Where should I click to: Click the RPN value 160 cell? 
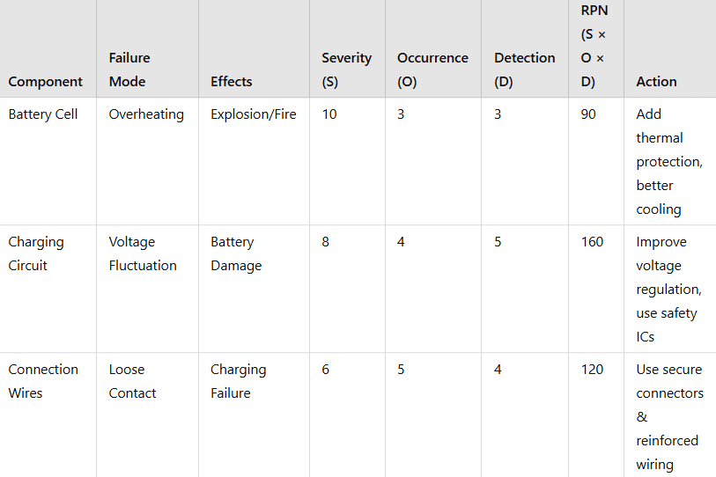coord(592,242)
